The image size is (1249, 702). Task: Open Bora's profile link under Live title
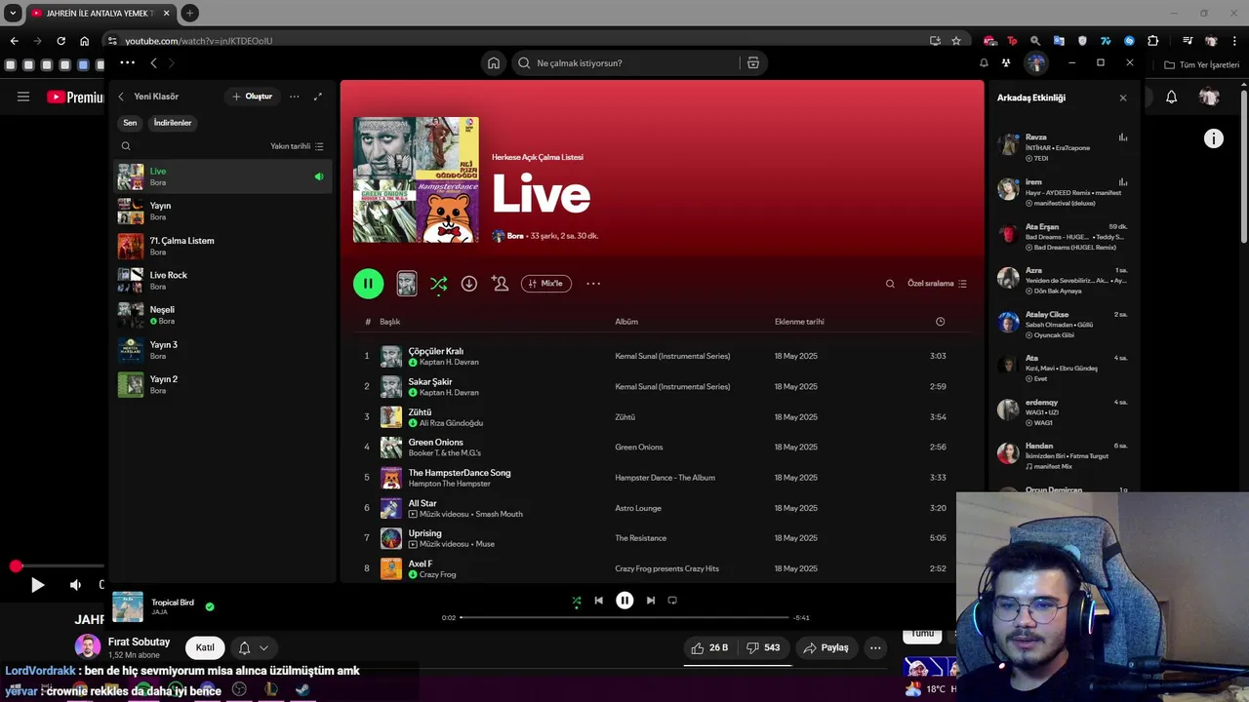pyautogui.click(x=515, y=236)
